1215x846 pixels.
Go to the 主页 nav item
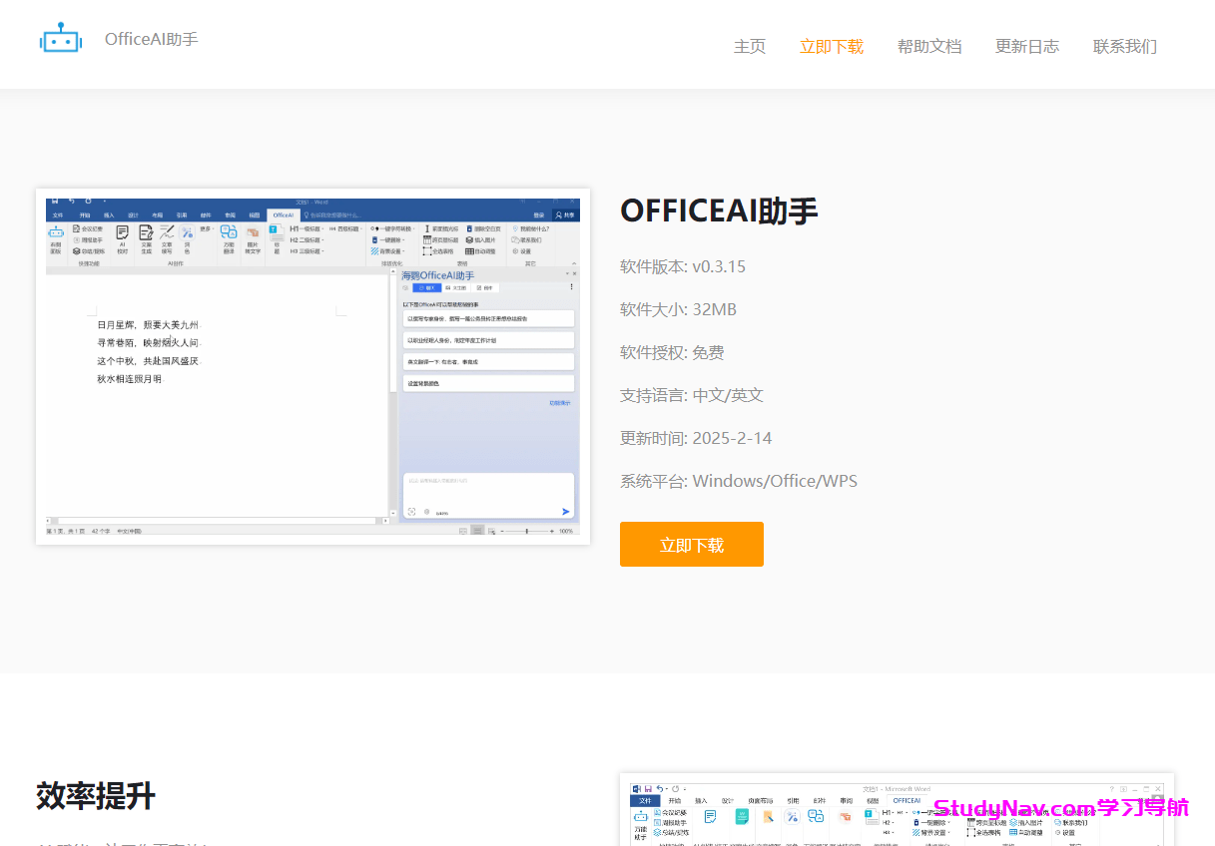(750, 46)
